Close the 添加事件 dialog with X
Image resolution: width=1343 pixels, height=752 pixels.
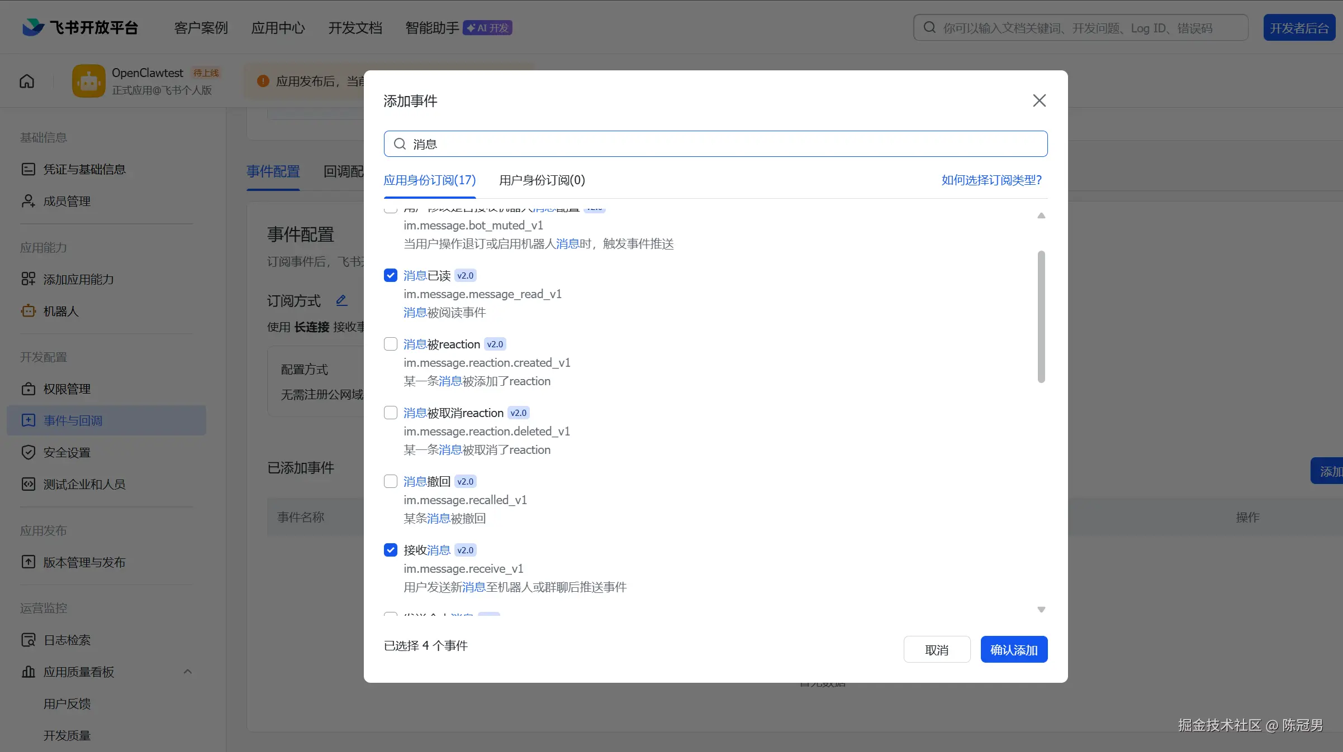point(1039,100)
